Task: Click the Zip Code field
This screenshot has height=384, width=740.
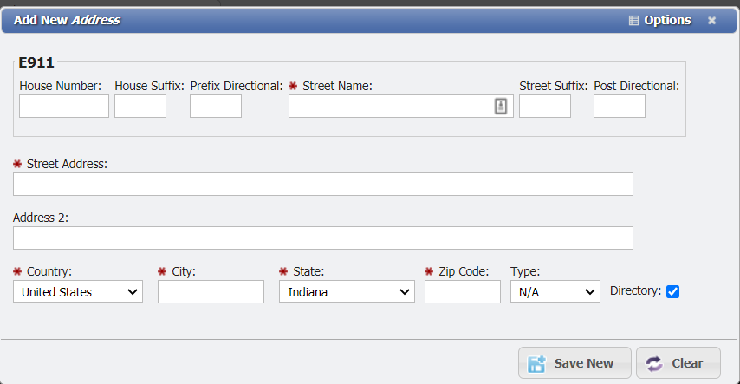Action: click(x=463, y=292)
